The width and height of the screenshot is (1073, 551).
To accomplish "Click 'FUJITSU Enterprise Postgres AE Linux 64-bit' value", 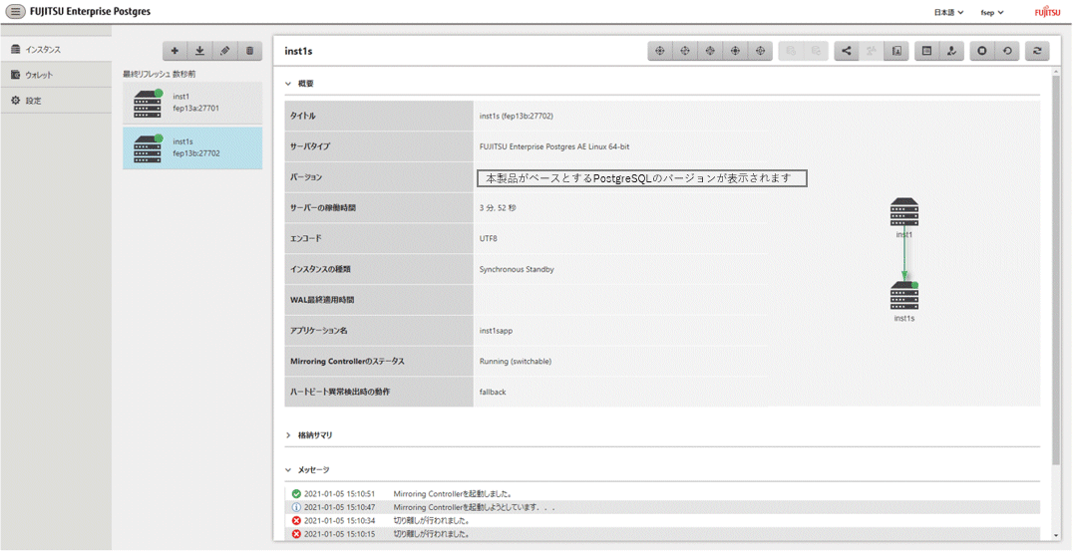I will (x=554, y=146).
